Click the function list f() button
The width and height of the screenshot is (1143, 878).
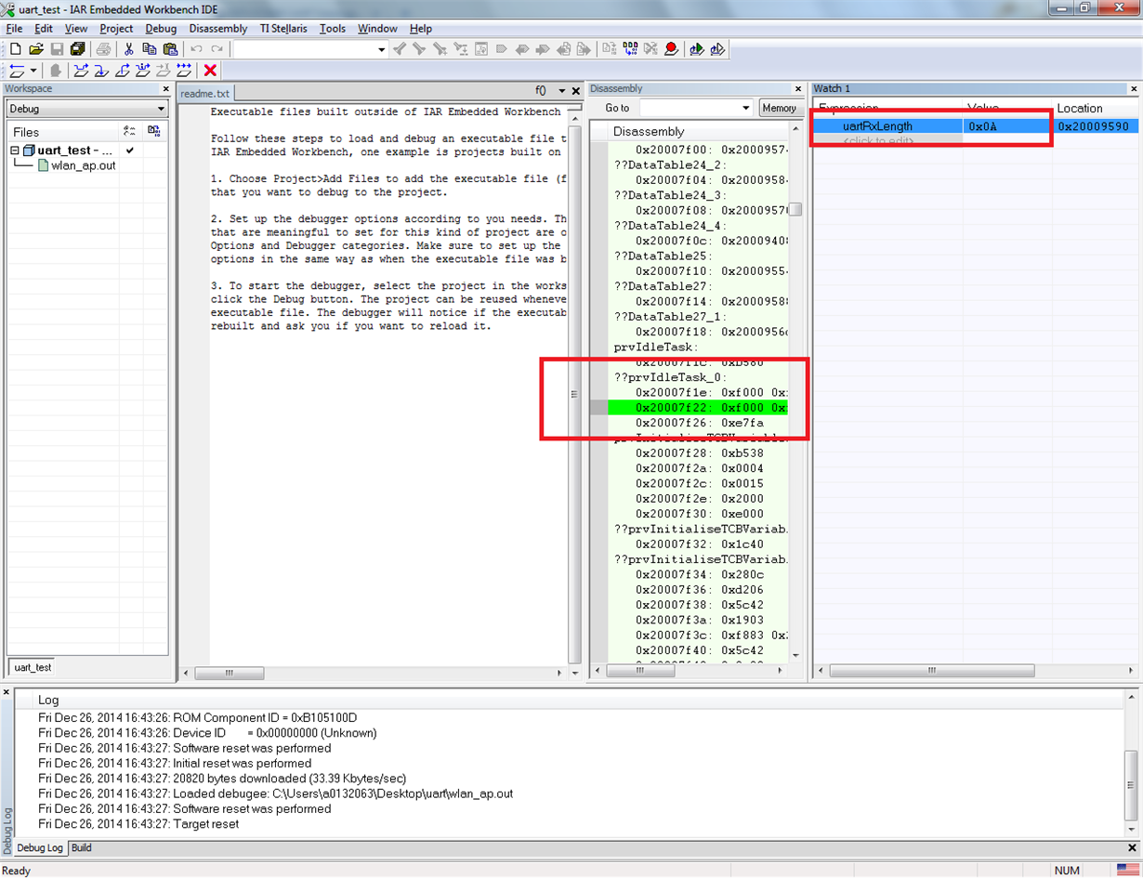pos(541,91)
